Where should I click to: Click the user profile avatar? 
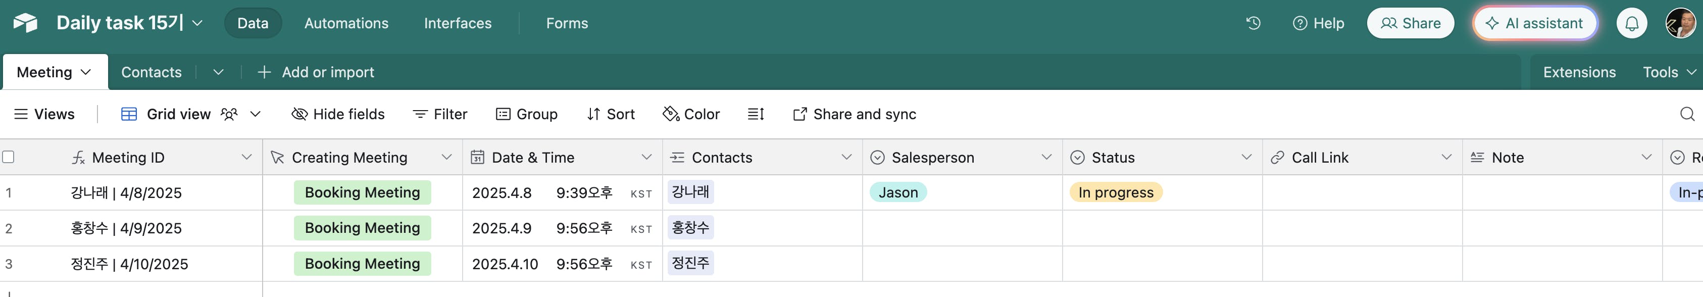tap(1680, 23)
